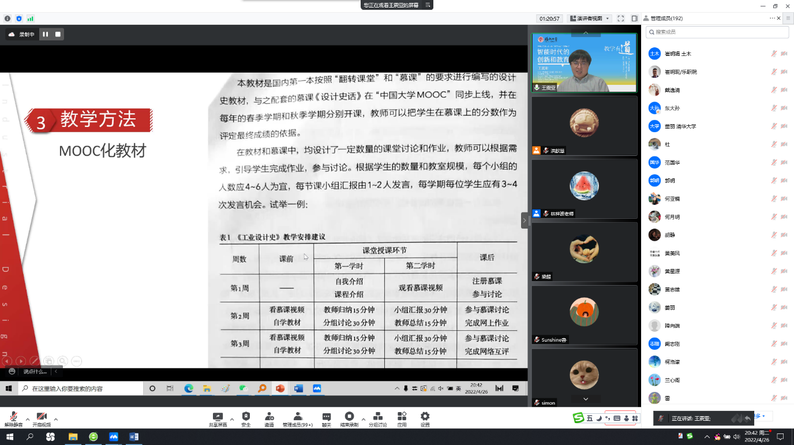Check the green network signal icon
This screenshot has width=794, height=445.
[31, 18]
